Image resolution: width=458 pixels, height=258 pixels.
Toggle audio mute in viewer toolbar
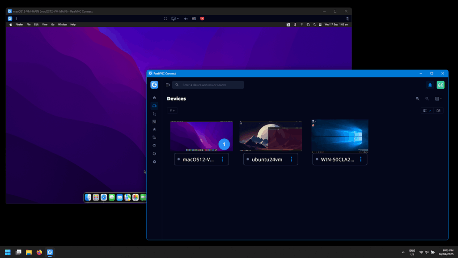[x=186, y=18]
